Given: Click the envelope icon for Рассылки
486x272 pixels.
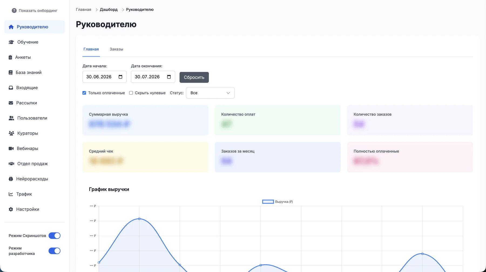Looking at the screenshot, I should tap(11, 103).
